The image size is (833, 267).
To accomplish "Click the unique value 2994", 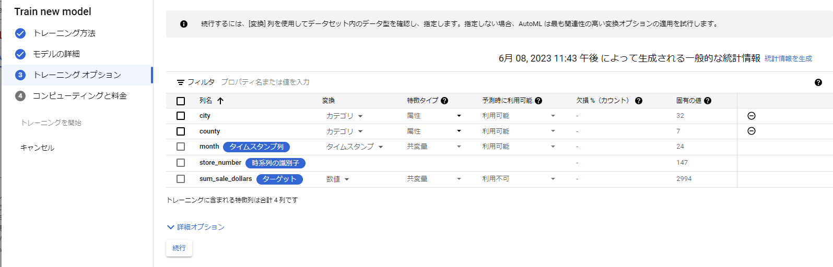I will click(x=684, y=179).
